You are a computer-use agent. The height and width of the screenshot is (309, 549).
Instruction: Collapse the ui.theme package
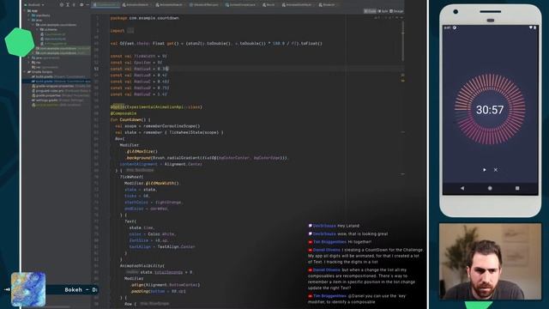[38, 29]
